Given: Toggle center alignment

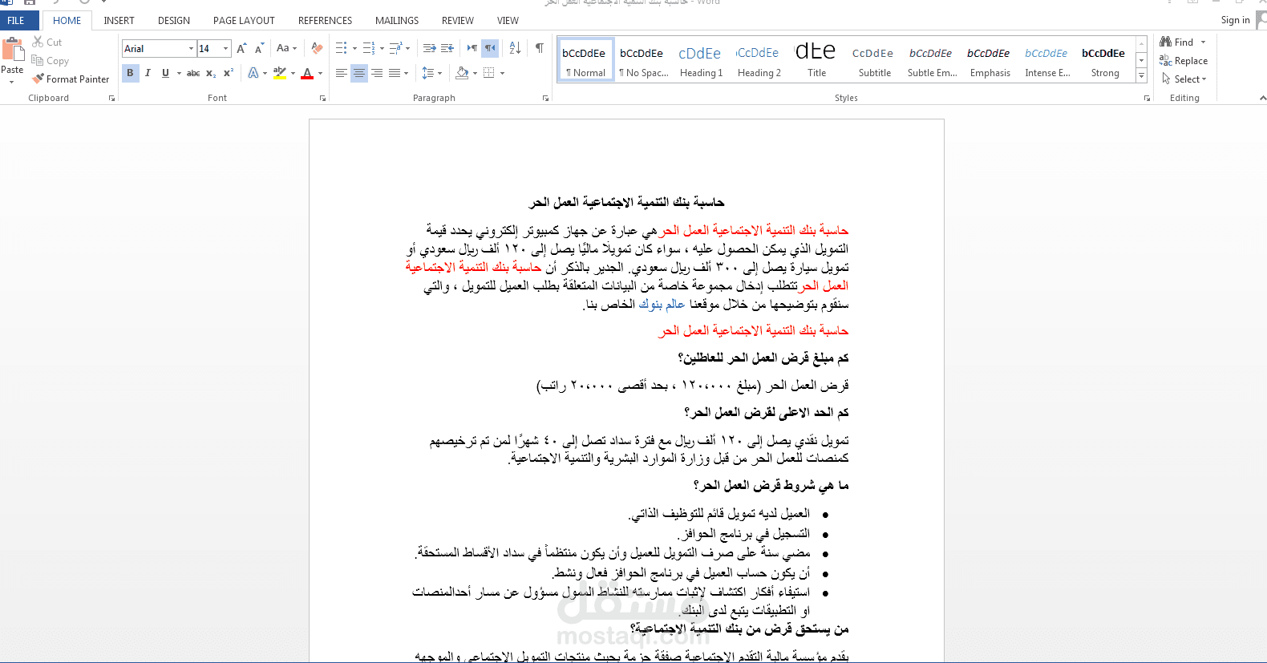Looking at the screenshot, I should point(359,73).
